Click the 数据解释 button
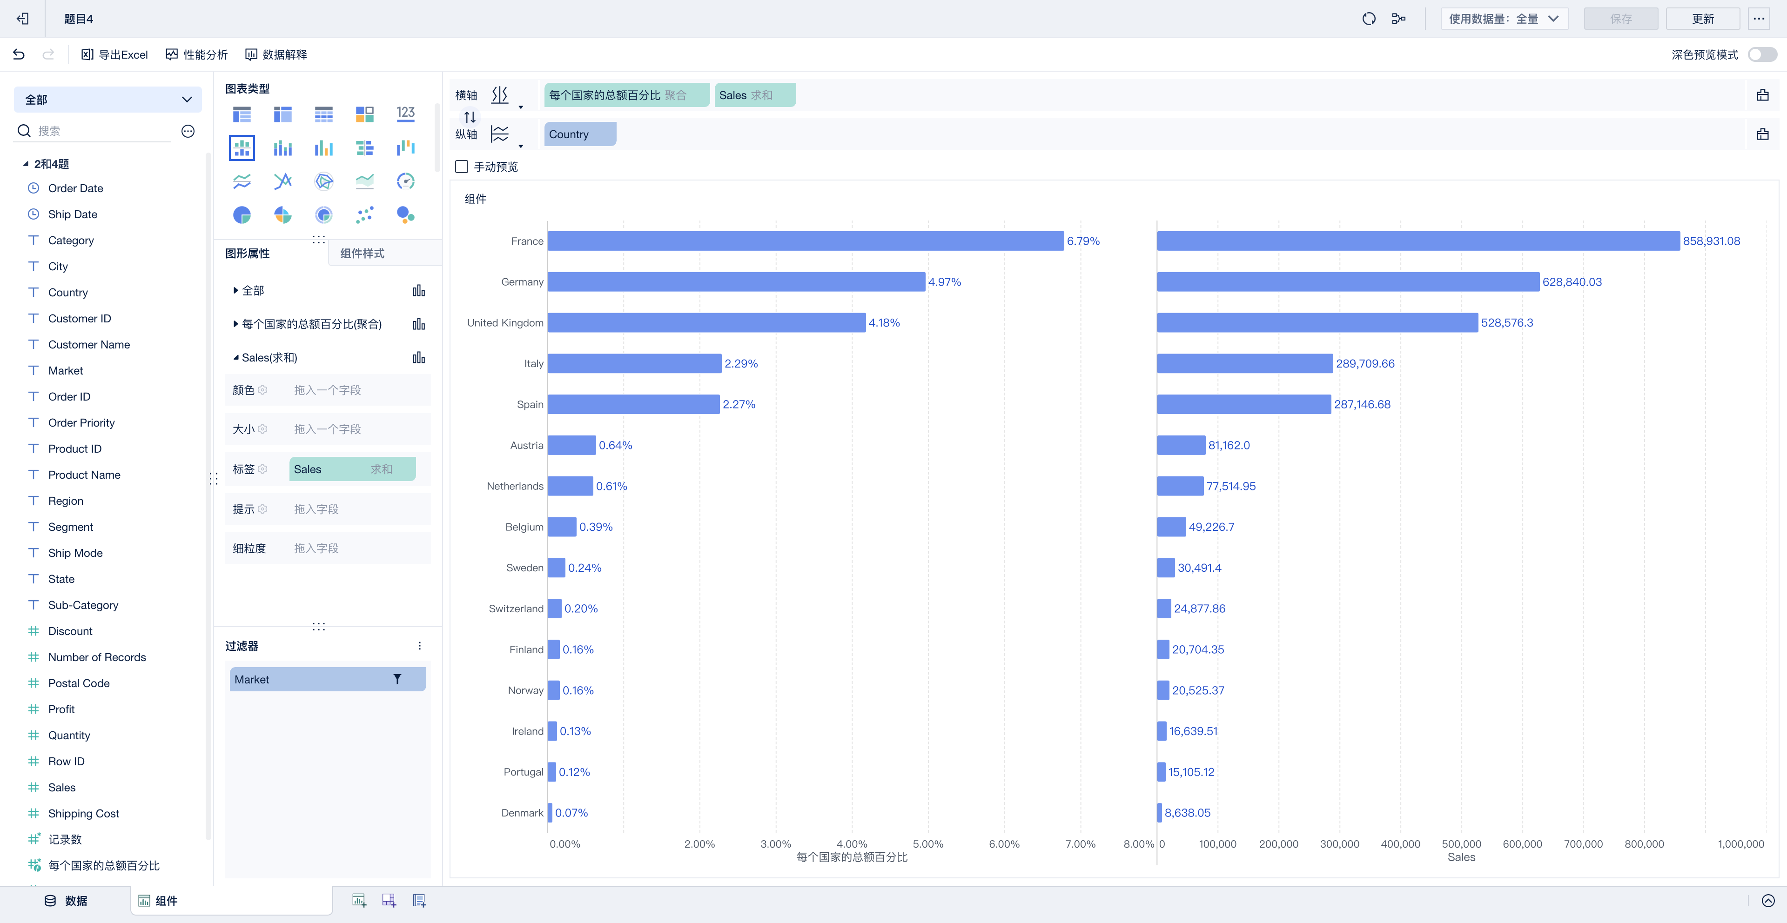Image resolution: width=1787 pixels, height=923 pixels. [276, 55]
